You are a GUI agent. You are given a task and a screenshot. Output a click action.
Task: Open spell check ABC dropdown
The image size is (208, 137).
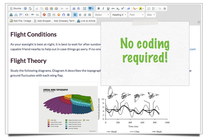click(x=91, y=8)
